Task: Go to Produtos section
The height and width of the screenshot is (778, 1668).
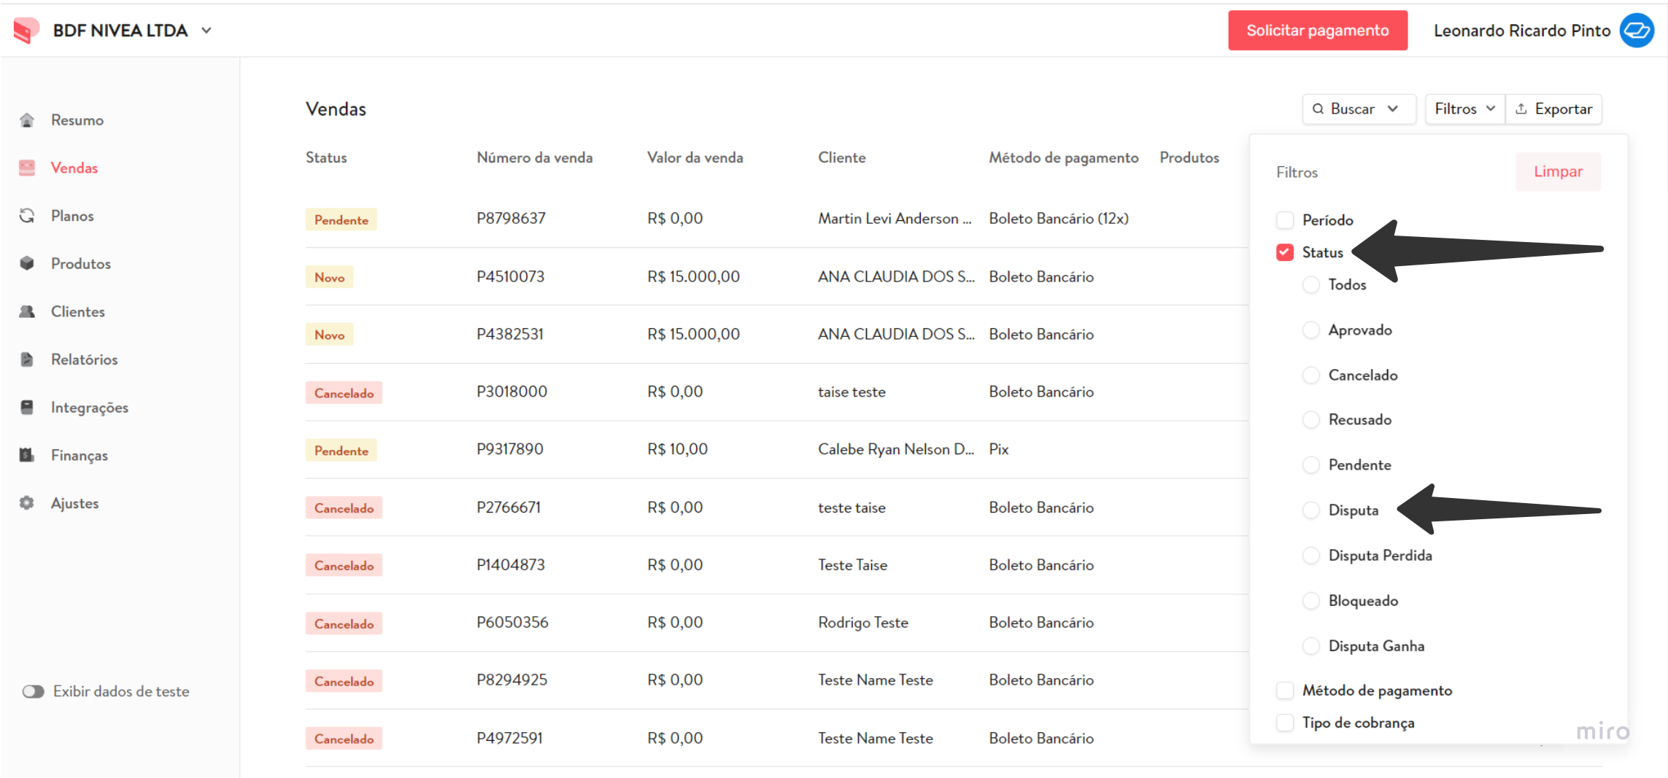Action: tap(81, 264)
